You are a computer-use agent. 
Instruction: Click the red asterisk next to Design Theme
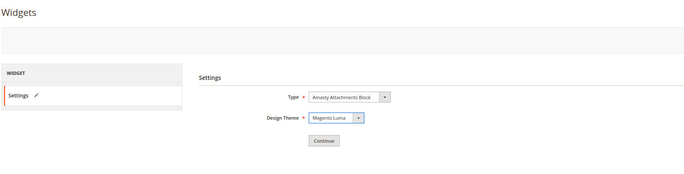tap(304, 118)
